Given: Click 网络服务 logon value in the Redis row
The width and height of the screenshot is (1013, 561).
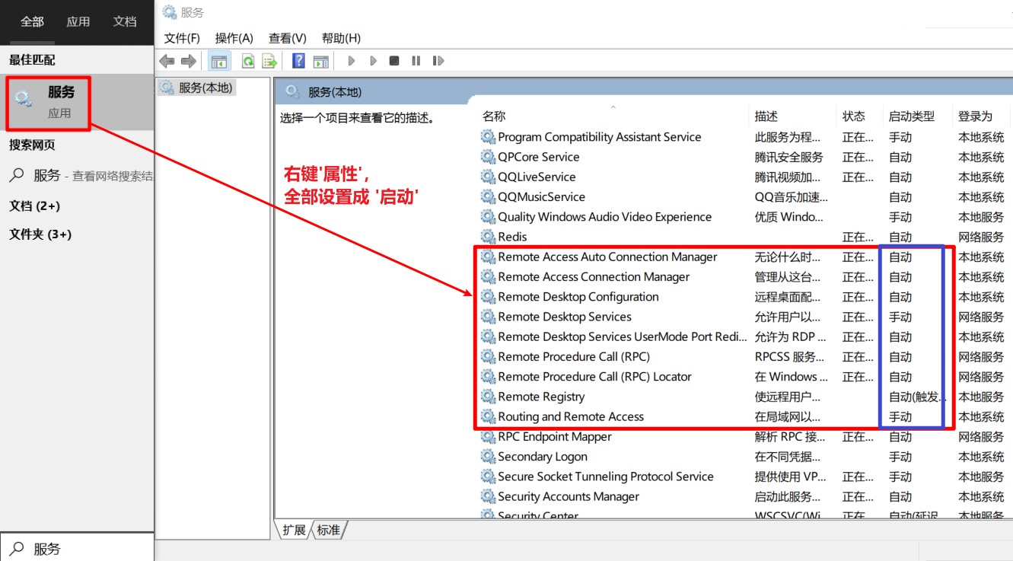Looking at the screenshot, I should pyautogui.click(x=981, y=237).
